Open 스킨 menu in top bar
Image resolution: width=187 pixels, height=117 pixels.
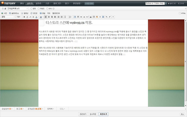48,3
